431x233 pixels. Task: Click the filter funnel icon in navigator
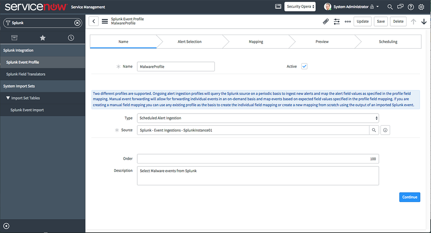point(8,23)
